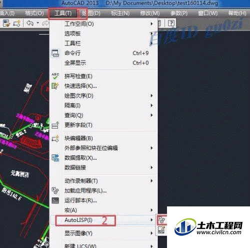Choose 运行脚本(R)... entry
The image size is (250, 248).
pos(103,200)
